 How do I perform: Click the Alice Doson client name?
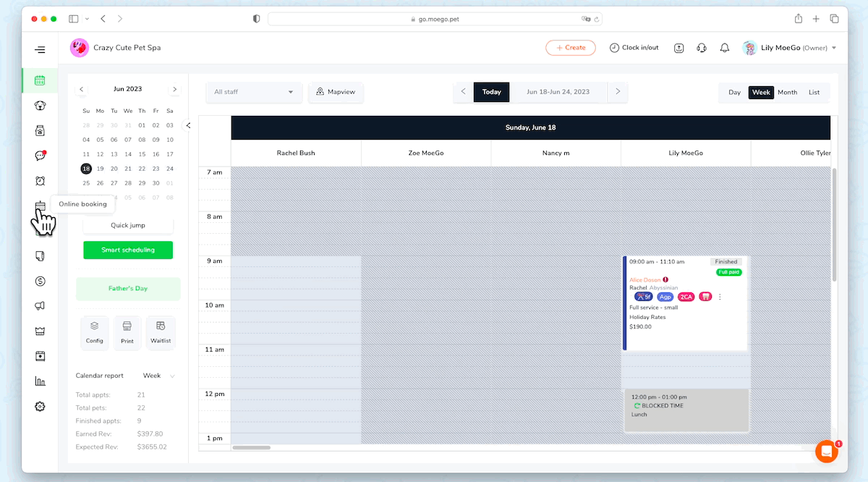pyautogui.click(x=645, y=279)
